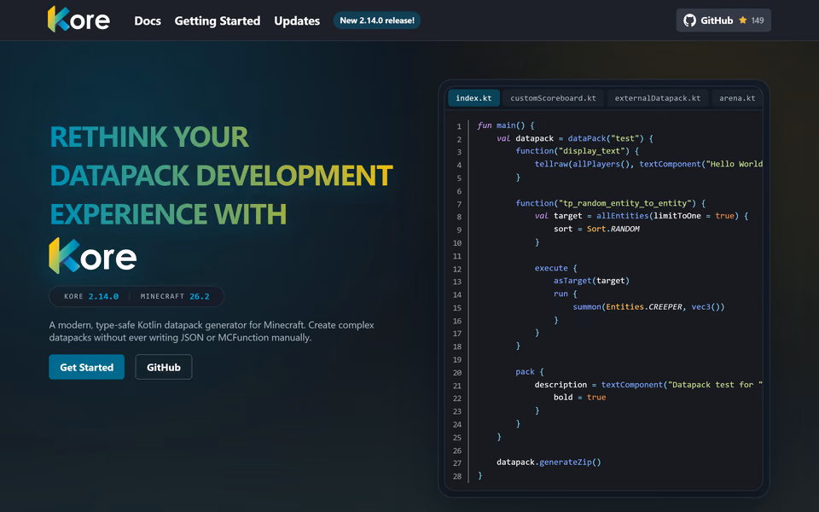The width and height of the screenshot is (819, 512).
Task: Click the 149 stars count
Action: coord(758,20)
